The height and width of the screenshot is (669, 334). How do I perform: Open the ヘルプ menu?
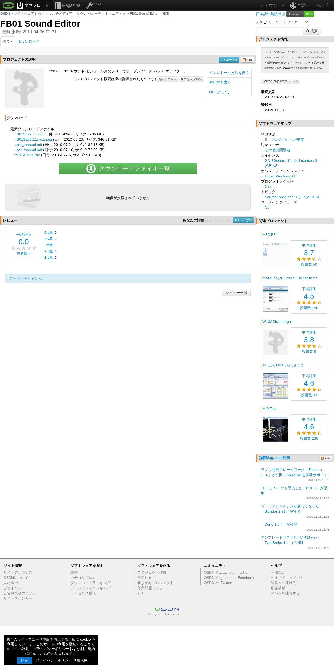pos(322,5)
